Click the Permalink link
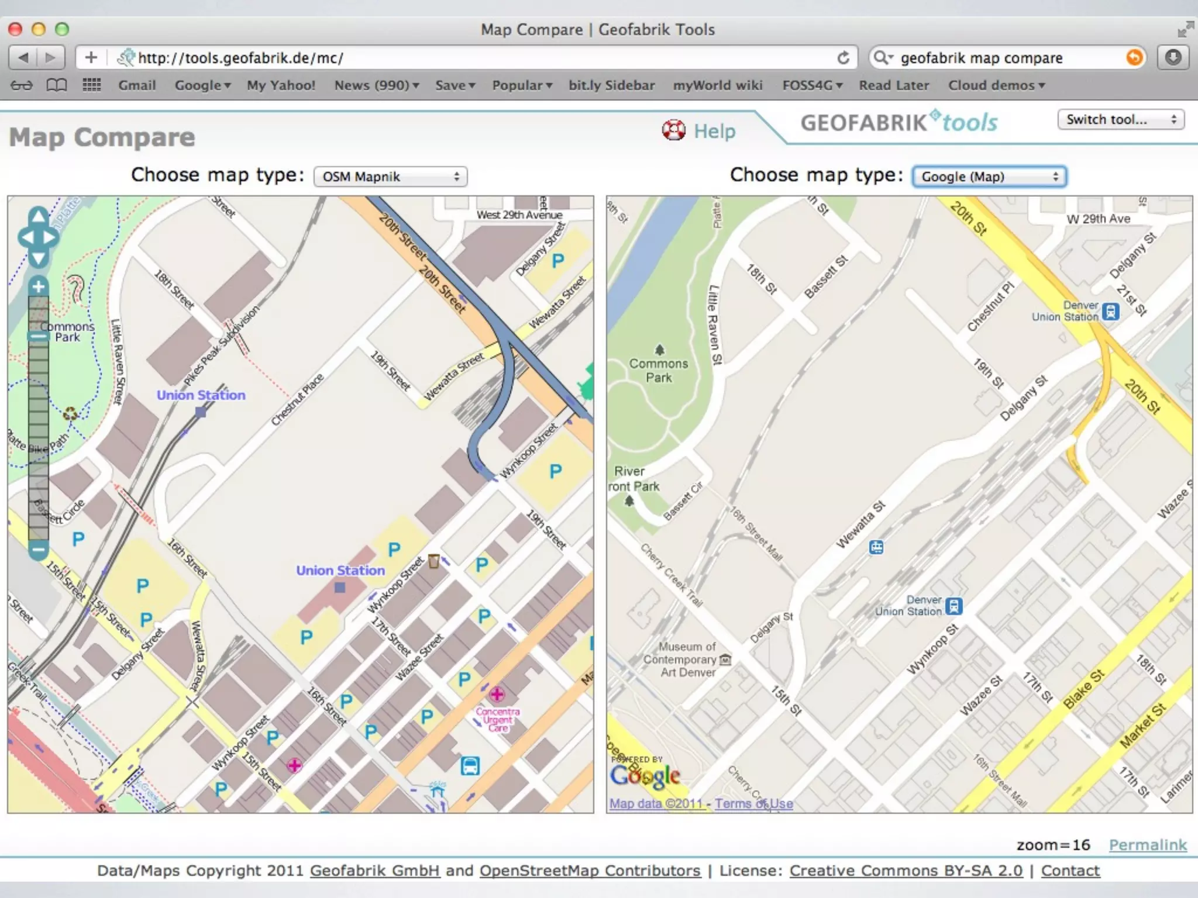This screenshot has width=1198, height=898. point(1148,845)
